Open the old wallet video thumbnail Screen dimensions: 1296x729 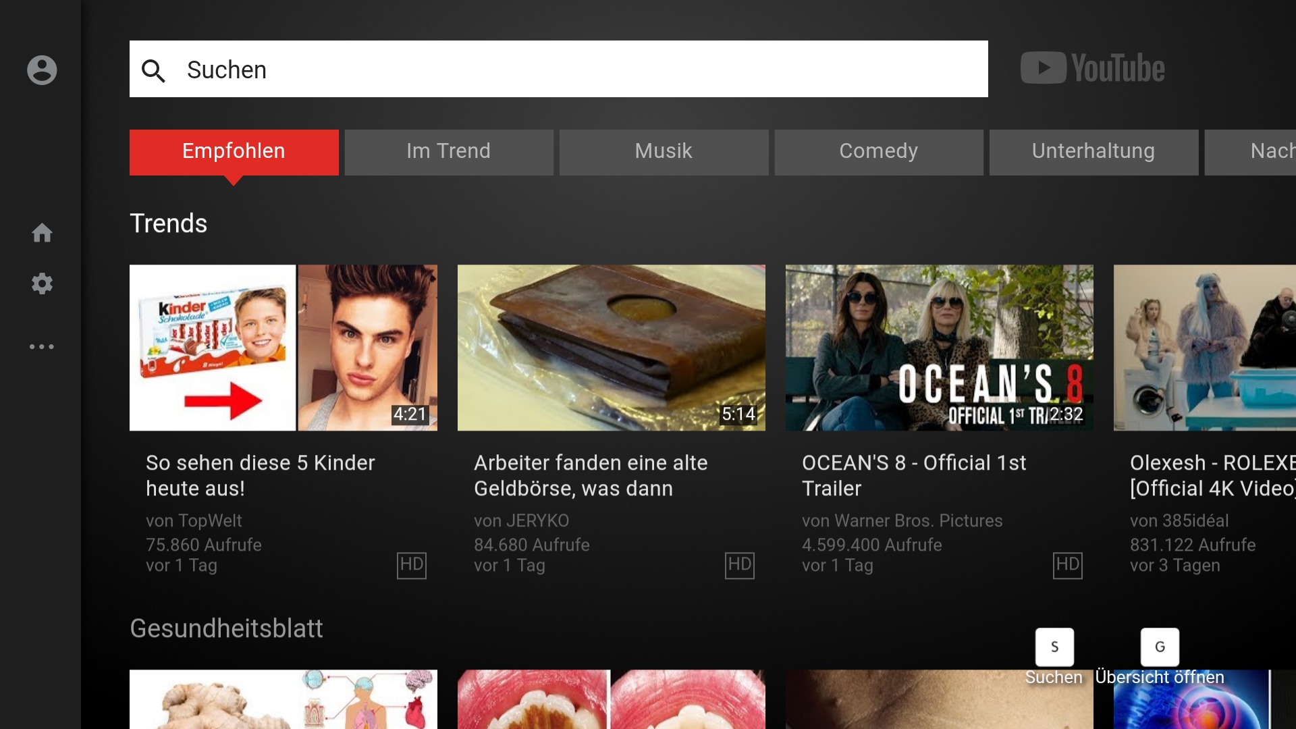tap(611, 347)
